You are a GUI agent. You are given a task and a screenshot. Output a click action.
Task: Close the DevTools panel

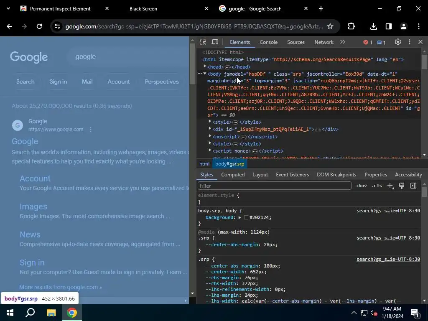coord(420,42)
